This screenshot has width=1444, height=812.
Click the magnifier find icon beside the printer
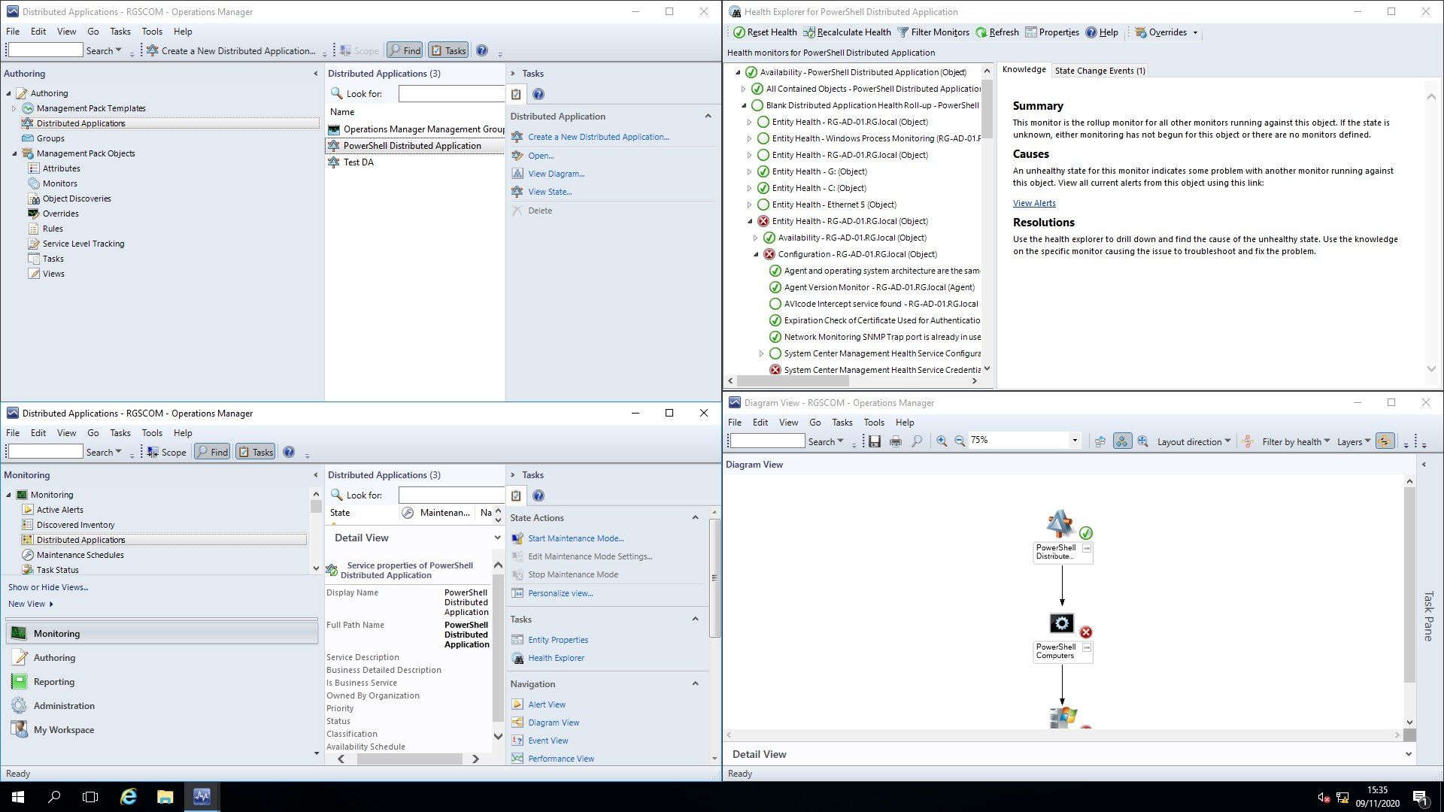[916, 441]
